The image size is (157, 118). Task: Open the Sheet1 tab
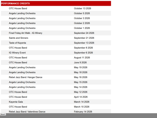pyautogui.click(x=3, y=114)
